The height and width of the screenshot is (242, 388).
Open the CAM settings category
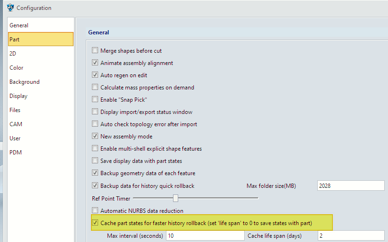click(16, 124)
